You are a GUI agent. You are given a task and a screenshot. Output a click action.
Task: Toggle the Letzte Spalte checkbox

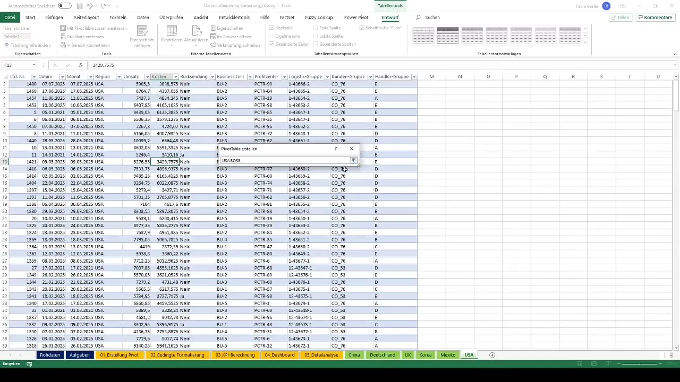(316, 36)
